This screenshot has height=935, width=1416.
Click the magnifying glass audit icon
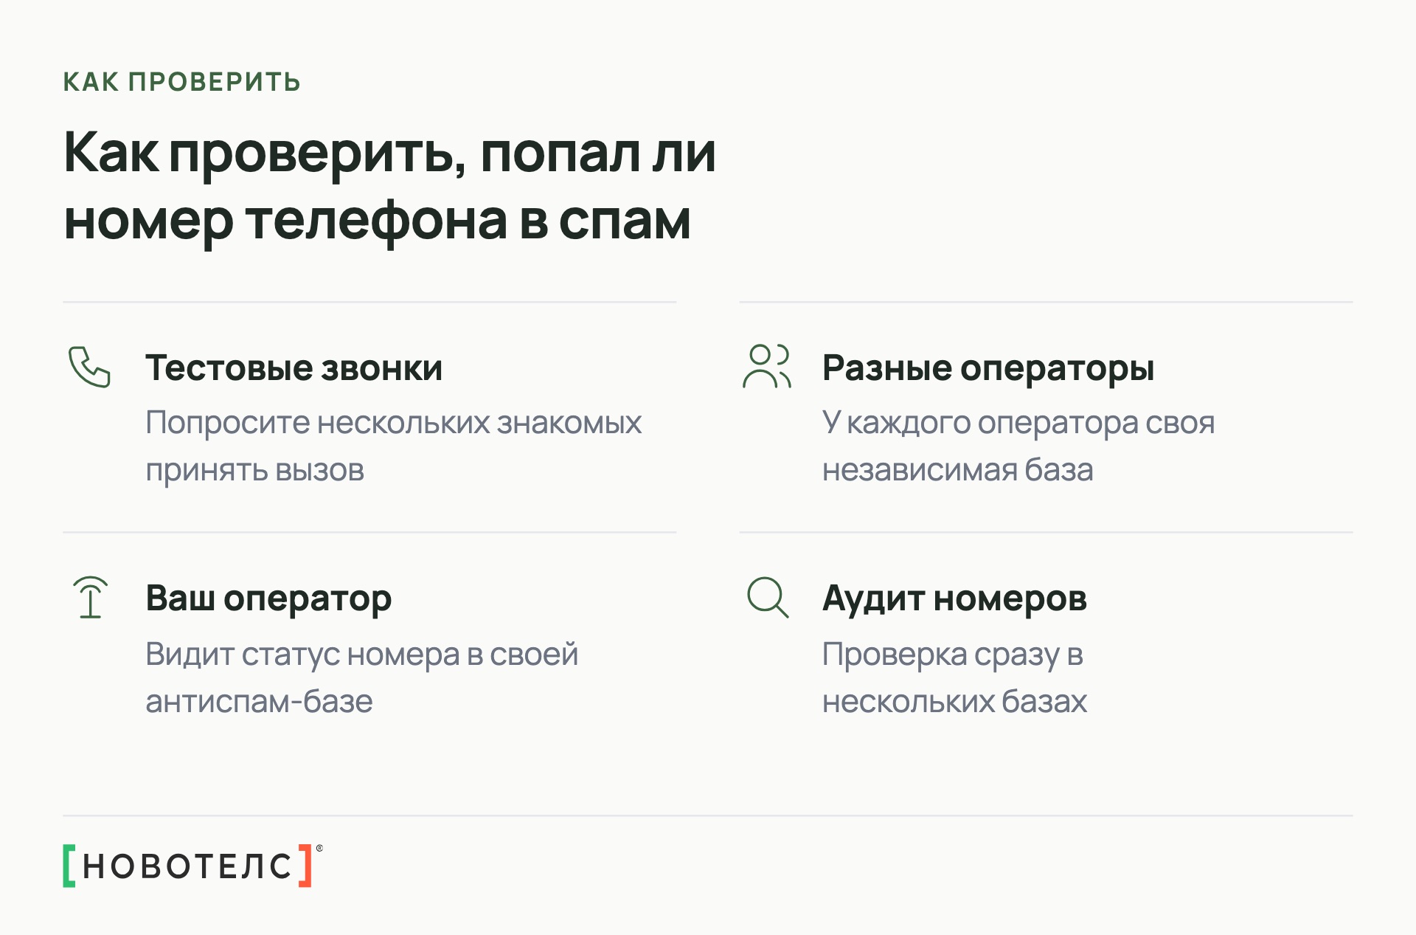(768, 597)
